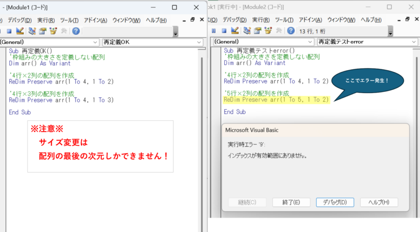This screenshot has width=420, height=232.
Task: Open ウィンドウ(W) menu in Module1 window
Action: pos(126,20)
